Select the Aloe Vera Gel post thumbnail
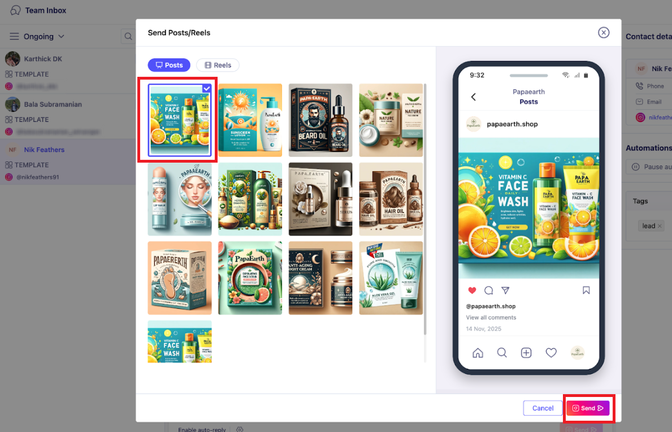This screenshot has width=672, height=432. (391, 278)
